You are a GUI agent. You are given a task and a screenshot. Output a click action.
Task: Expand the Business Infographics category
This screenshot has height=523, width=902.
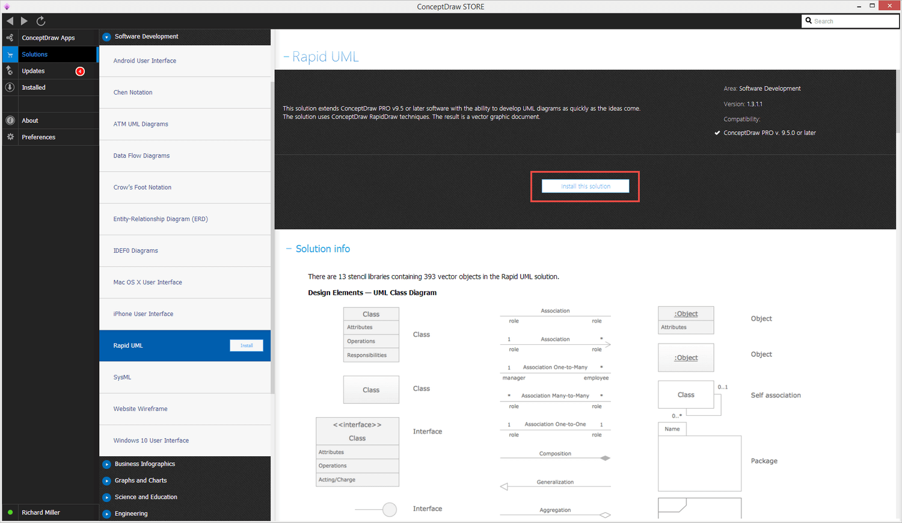pos(106,464)
